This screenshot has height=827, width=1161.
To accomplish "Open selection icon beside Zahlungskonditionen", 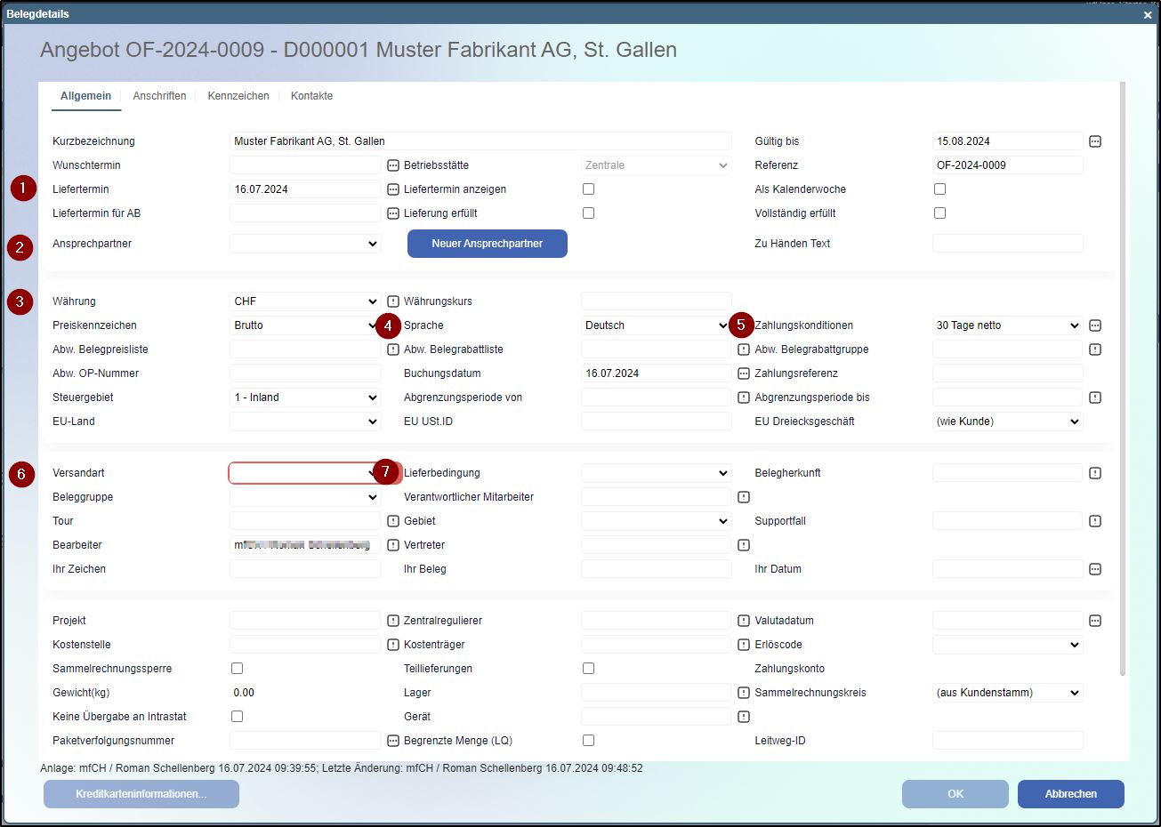I will [x=1095, y=325].
